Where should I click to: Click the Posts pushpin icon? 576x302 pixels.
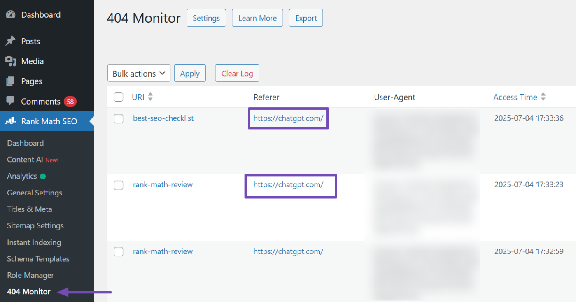(x=11, y=41)
